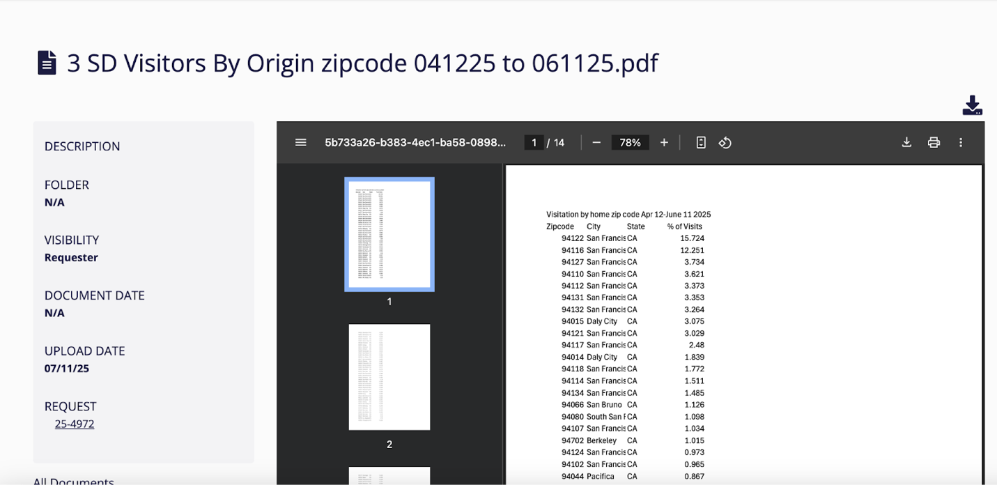Zoom out of the document
The image size is (997, 485).
596,142
